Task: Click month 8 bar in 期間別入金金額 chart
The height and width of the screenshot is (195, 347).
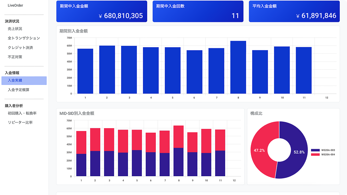Action: [238, 67]
